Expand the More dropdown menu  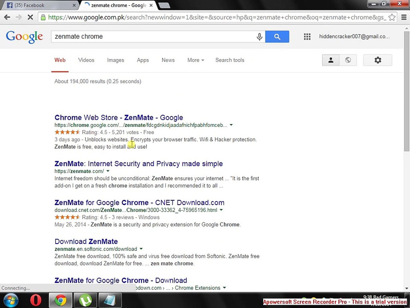pos(196,60)
